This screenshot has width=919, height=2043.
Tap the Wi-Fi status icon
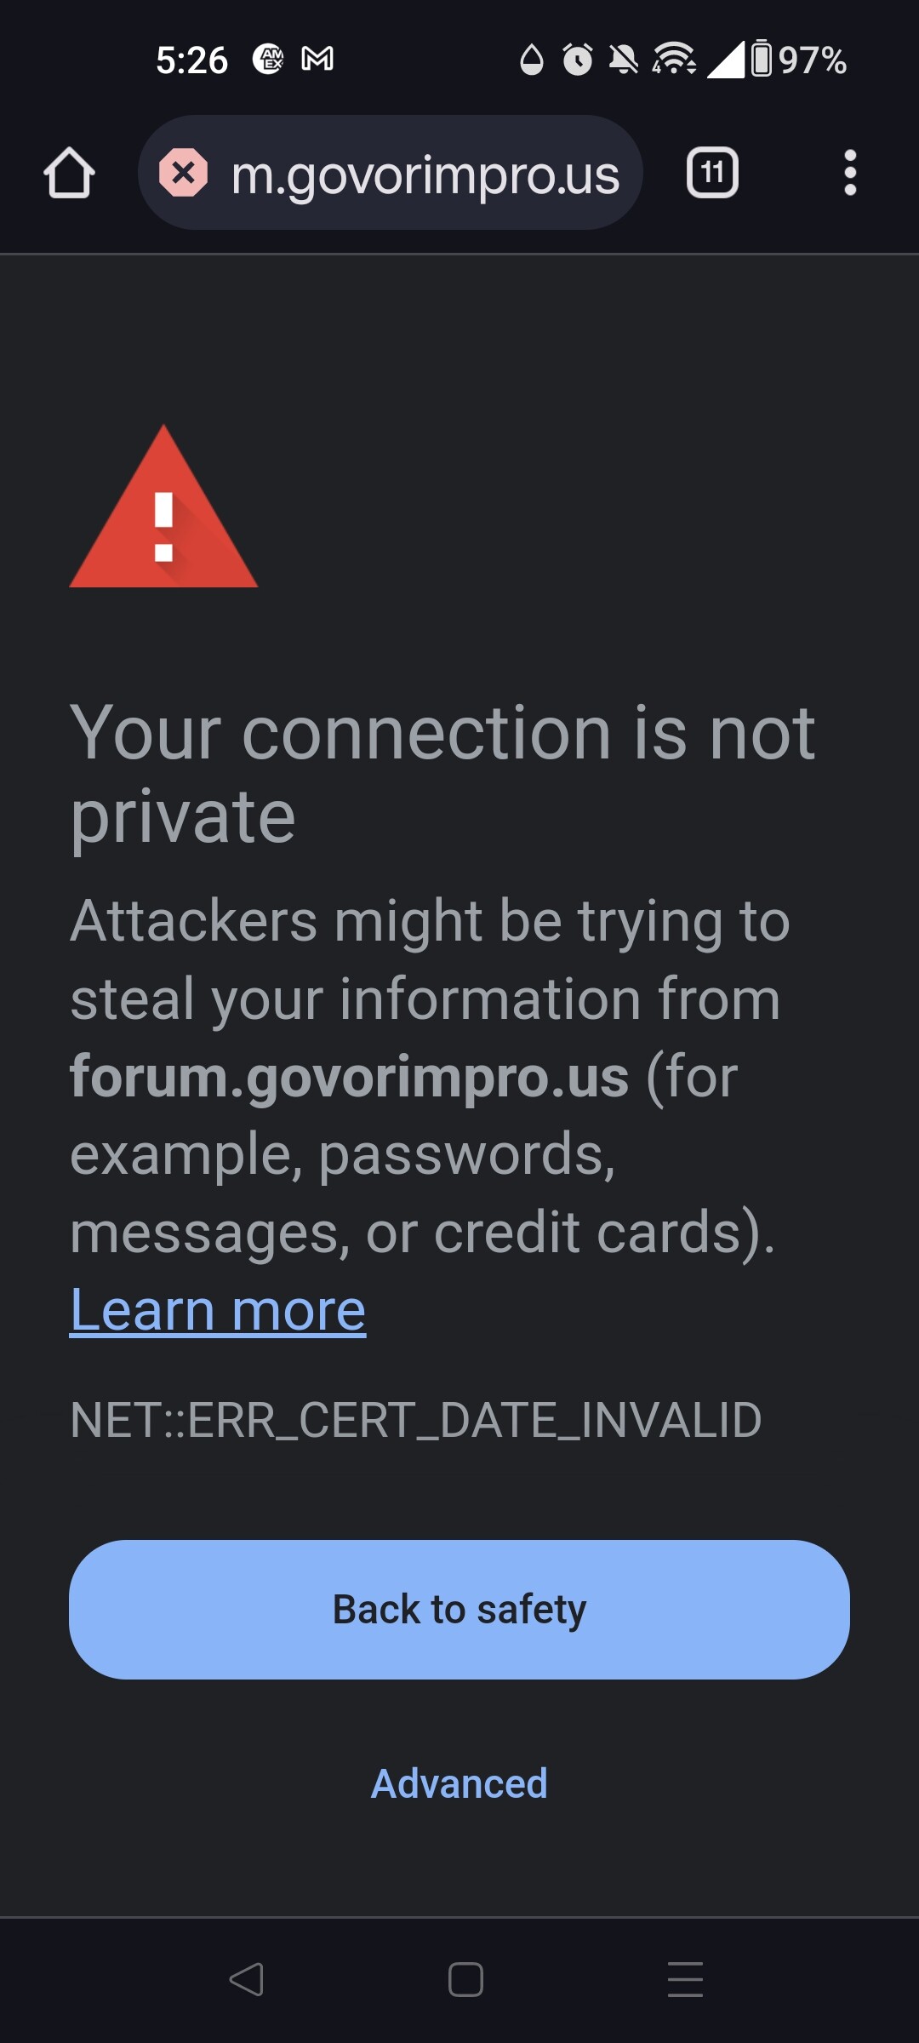[674, 59]
